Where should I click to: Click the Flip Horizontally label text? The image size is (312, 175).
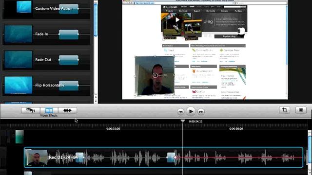click(50, 86)
